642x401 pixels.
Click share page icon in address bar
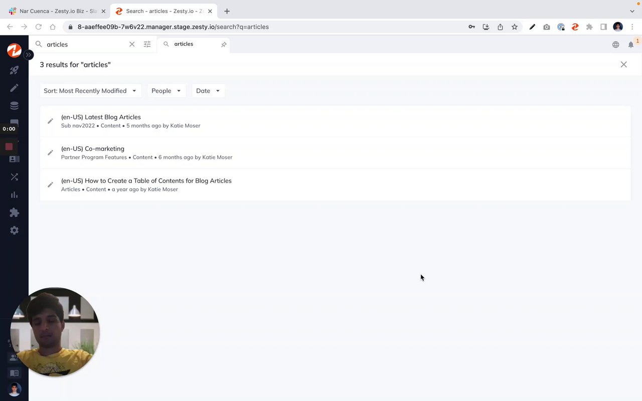tap(500, 27)
